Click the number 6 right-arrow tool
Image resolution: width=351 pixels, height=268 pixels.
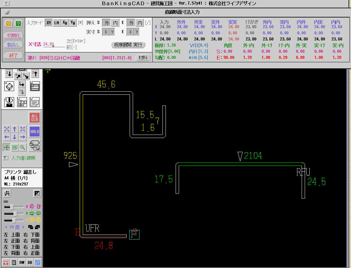(22, 85)
